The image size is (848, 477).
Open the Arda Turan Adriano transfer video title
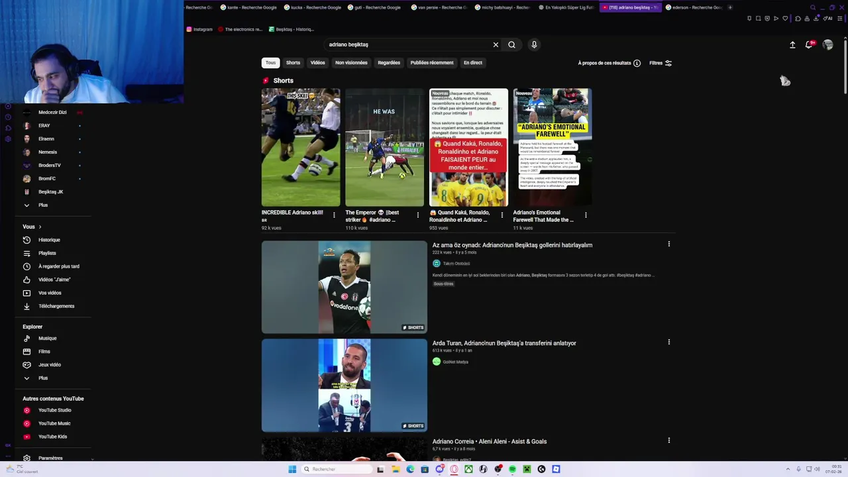coord(504,343)
